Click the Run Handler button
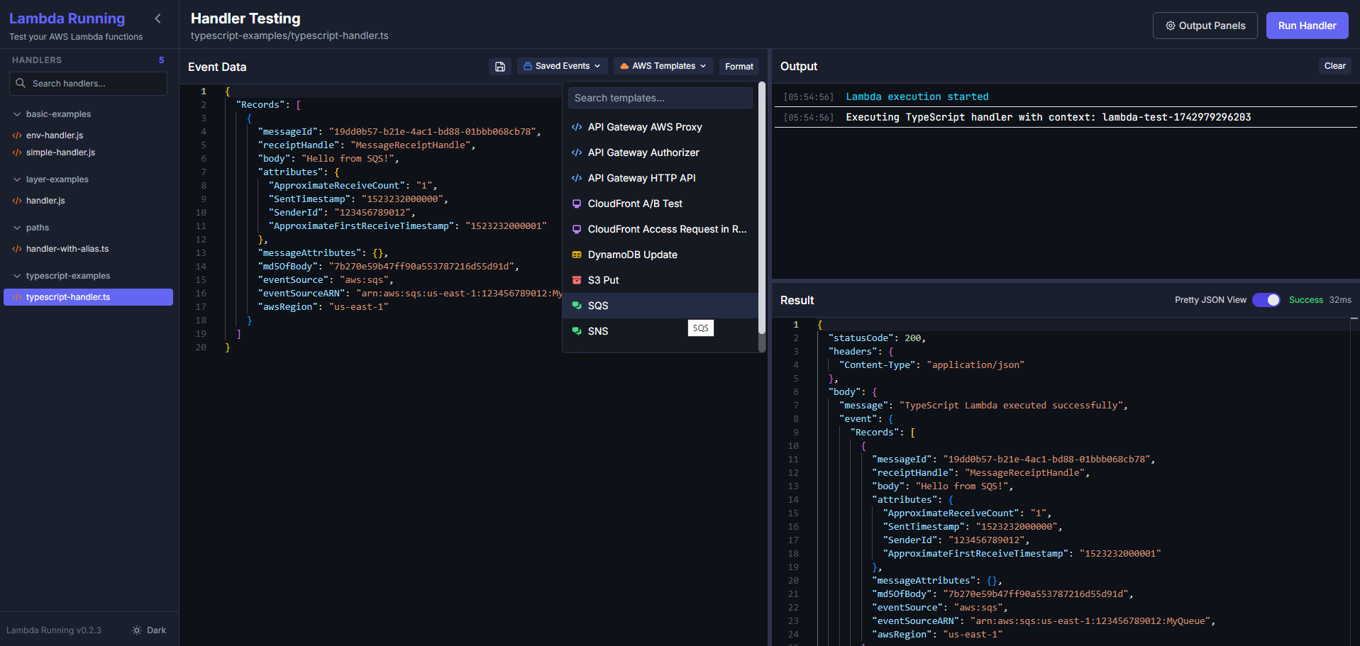The height and width of the screenshot is (646, 1360). [1307, 26]
